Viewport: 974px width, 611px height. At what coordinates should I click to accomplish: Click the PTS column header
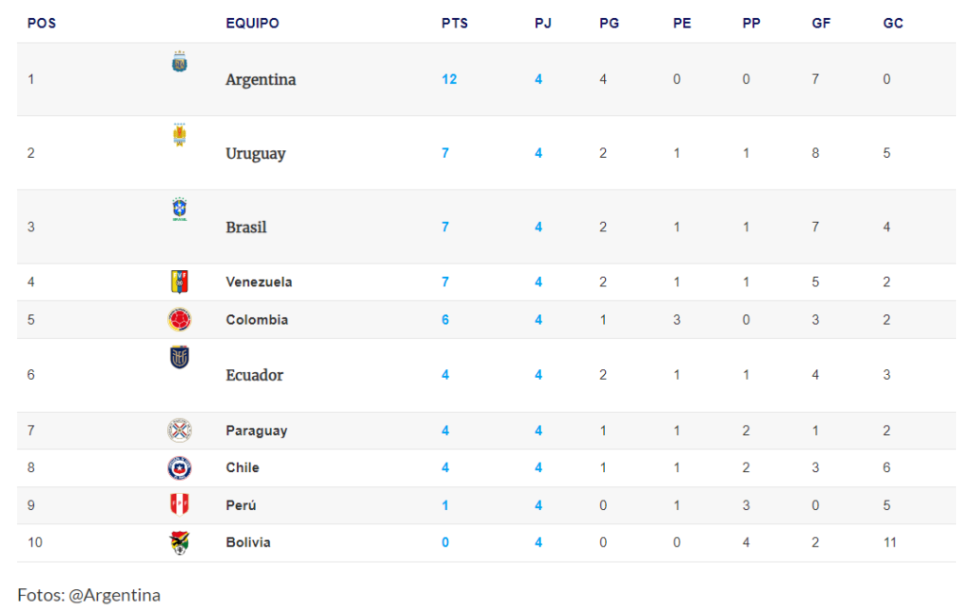click(455, 24)
